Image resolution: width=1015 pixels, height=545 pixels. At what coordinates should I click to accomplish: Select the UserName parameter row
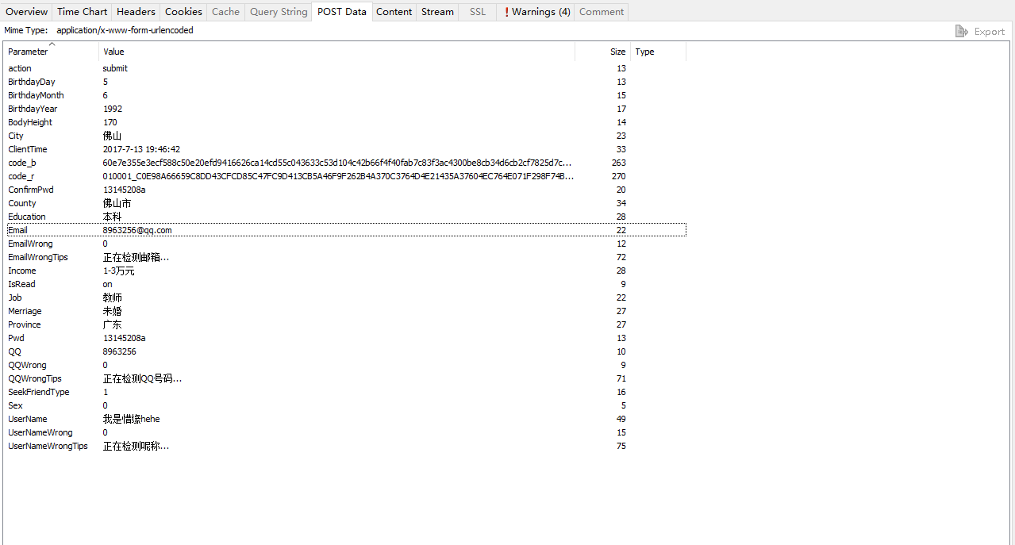(28, 419)
